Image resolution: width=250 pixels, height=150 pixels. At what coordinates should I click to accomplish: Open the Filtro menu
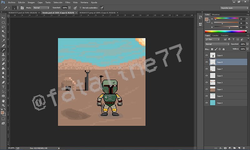coord(67,3)
